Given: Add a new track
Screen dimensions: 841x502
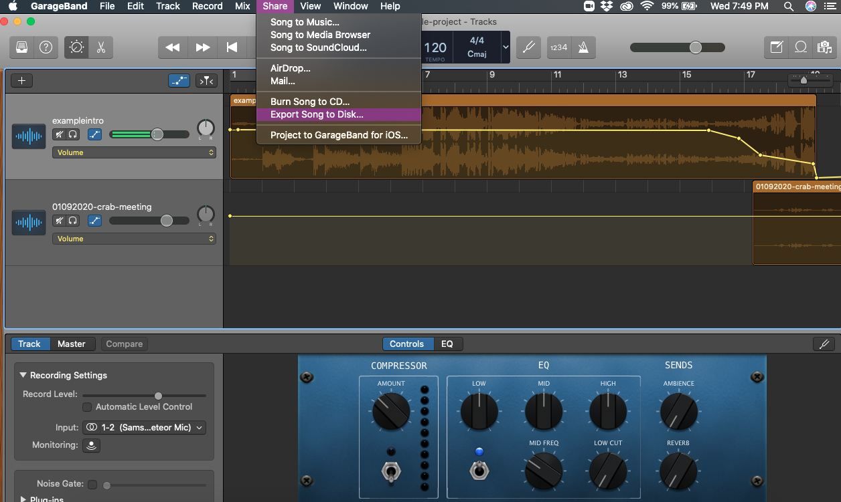Looking at the screenshot, I should coord(21,81).
